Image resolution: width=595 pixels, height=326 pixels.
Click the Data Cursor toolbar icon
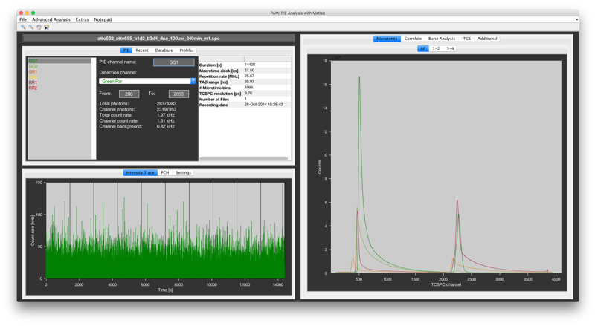pyautogui.click(x=47, y=27)
